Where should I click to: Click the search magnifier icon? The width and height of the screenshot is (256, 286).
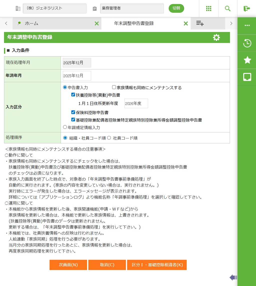(227, 8)
